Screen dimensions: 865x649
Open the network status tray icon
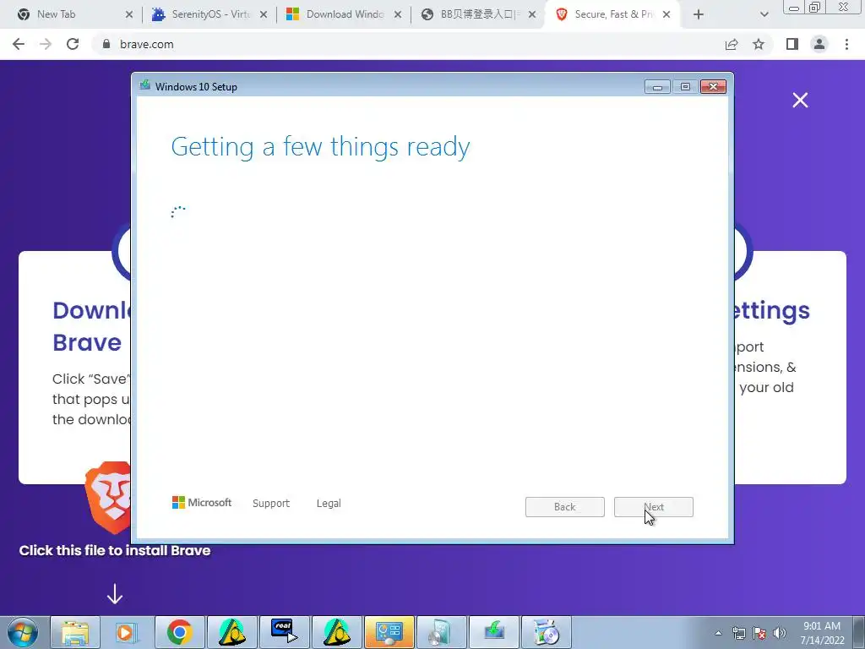pyautogui.click(x=738, y=633)
